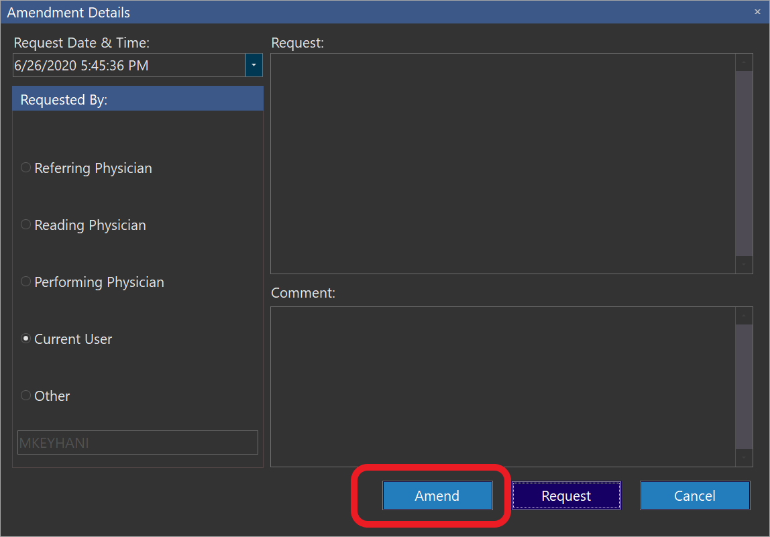Click inside the Request text area
The image size is (770, 537).
click(503, 163)
